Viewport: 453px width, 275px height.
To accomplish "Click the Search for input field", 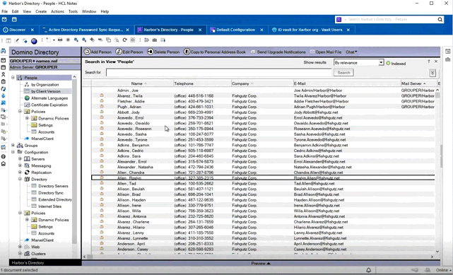I will click(218, 73).
